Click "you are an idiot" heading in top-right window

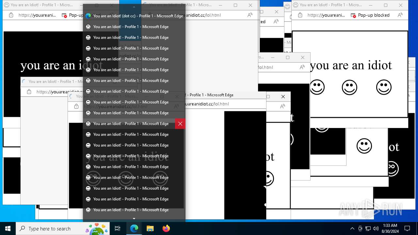(x=351, y=65)
